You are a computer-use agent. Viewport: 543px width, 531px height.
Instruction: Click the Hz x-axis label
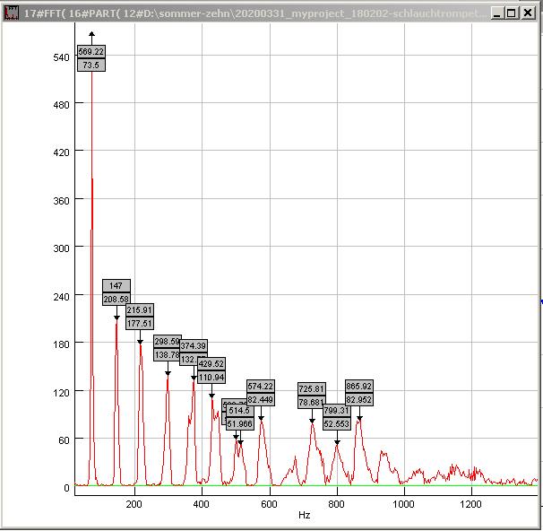click(305, 516)
